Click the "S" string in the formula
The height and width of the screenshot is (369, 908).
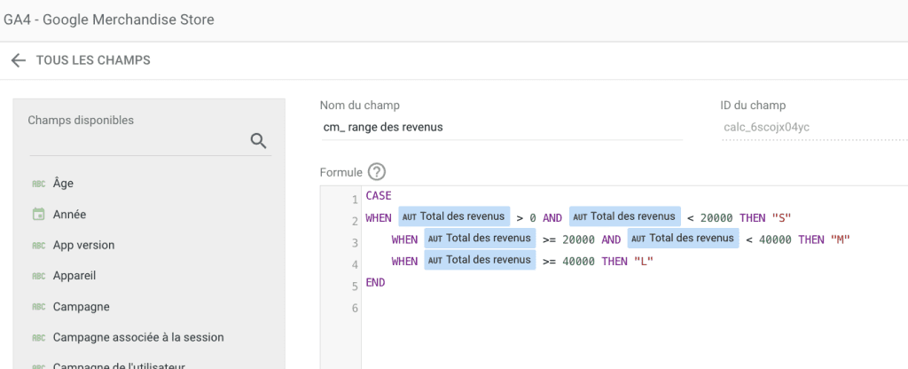[782, 218]
